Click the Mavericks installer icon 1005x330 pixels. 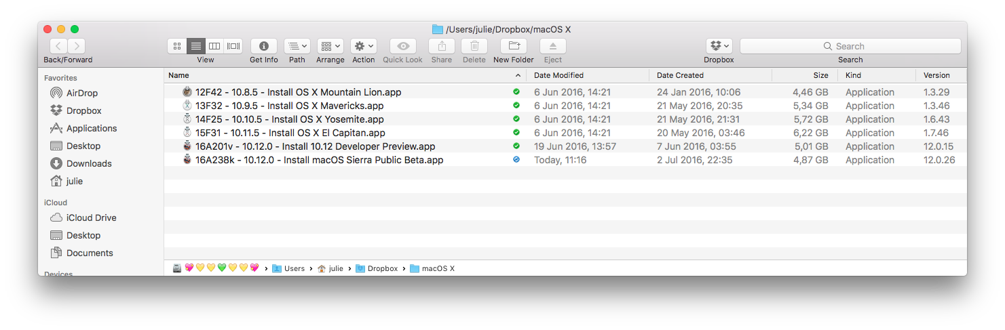click(x=187, y=105)
